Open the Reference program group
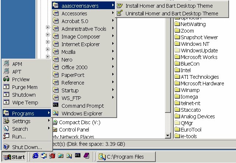 pyautogui.click(x=84, y=83)
